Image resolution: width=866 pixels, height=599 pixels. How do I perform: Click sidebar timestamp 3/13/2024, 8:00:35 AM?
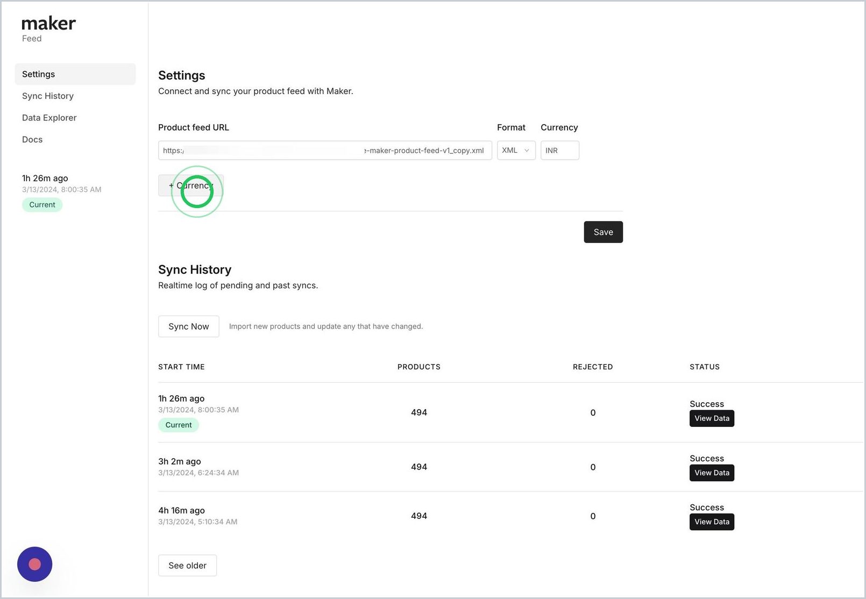(x=61, y=189)
